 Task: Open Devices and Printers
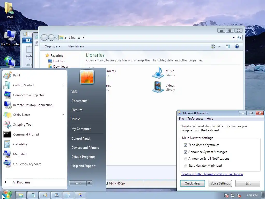[x=85, y=147]
